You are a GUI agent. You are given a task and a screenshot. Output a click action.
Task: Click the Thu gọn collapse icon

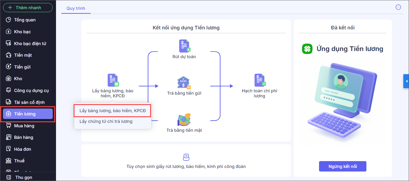(x=9, y=177)
